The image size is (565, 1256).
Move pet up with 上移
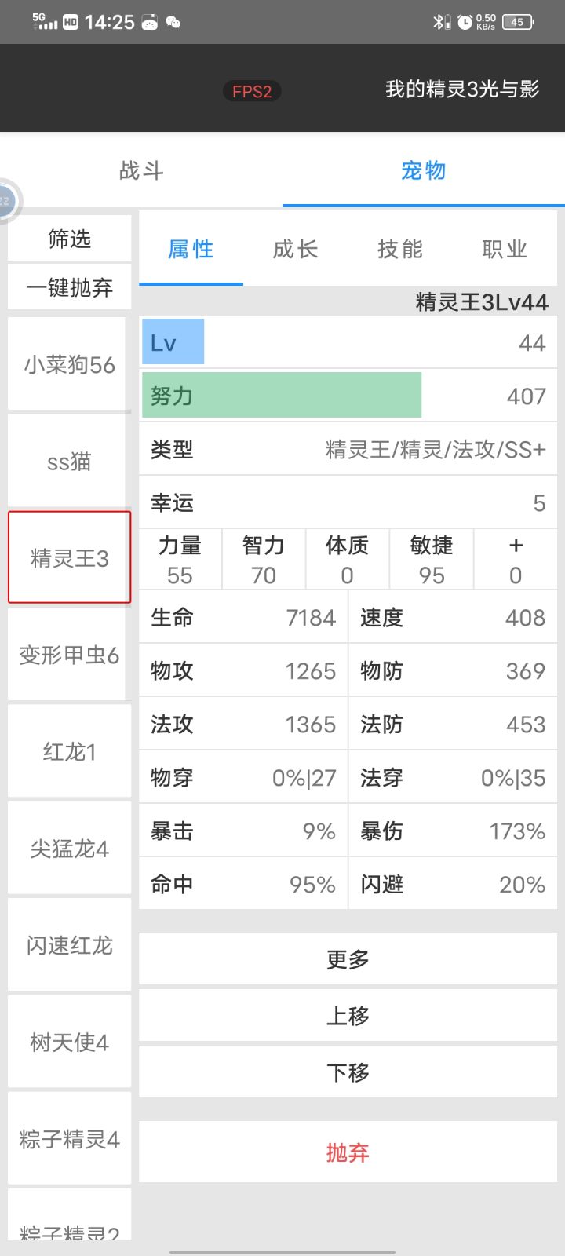[x=348, y=1016]
